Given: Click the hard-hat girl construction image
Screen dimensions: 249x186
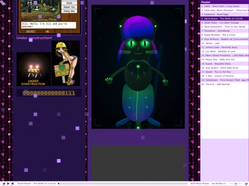Looking at the screenshot, I should [x=66, y=63].
